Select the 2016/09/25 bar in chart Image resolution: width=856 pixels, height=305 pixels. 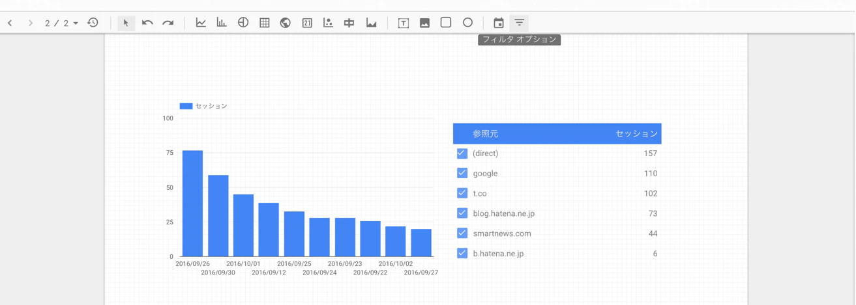(x=294, y=234)
